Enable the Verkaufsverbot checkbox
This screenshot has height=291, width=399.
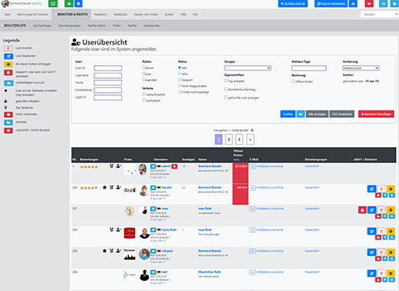pos(143,94)
